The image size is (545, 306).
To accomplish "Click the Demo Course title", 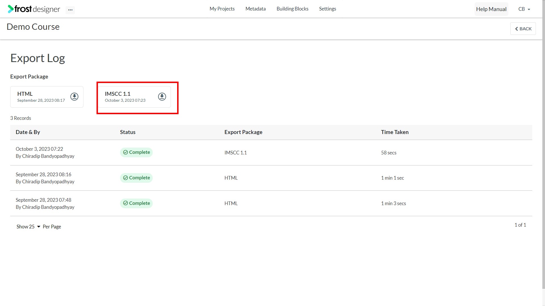I will 33,27.
